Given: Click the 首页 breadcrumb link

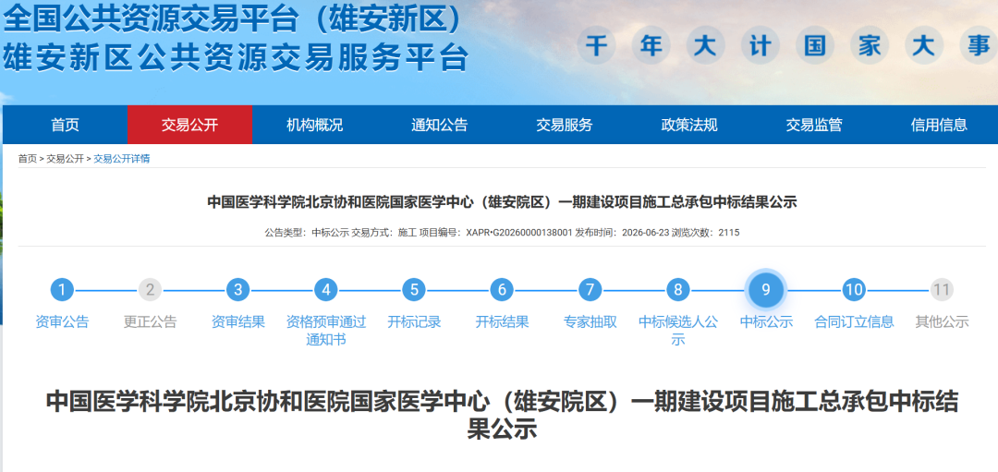Looking at the screenshot, I should (28, 159).
